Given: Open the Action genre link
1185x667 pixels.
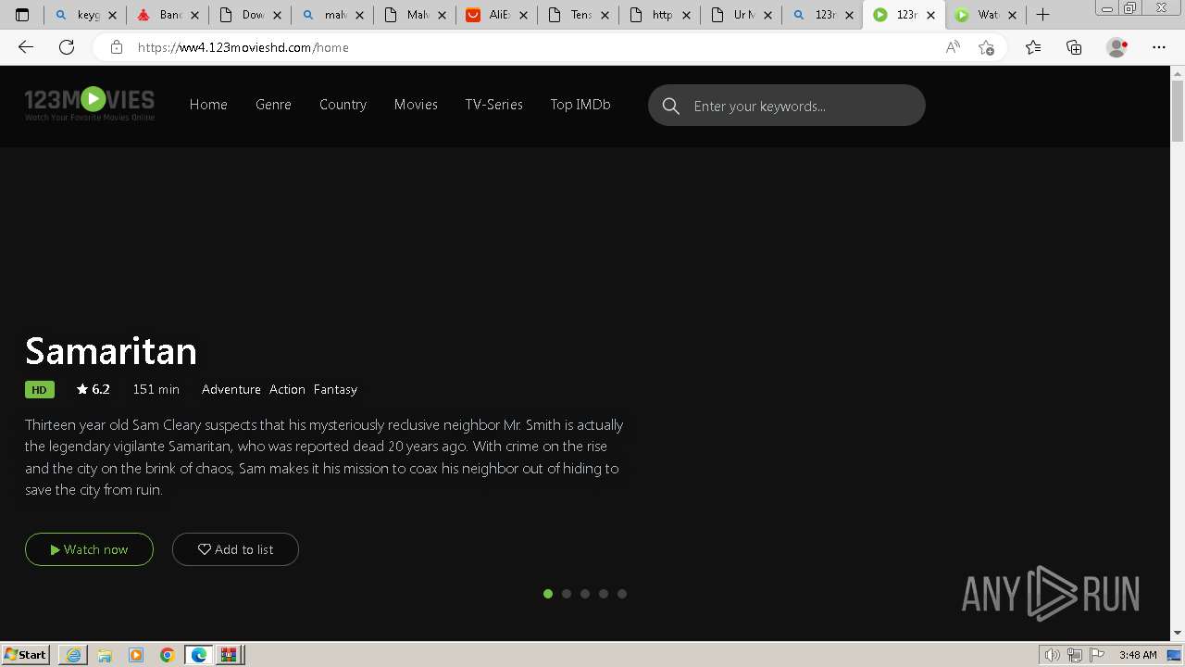Looking at the screenshot, I should click(287, 389).
